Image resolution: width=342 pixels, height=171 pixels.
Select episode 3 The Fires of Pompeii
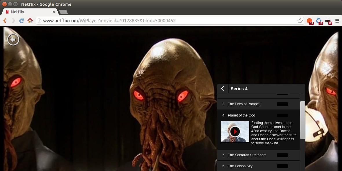(259, 104)
